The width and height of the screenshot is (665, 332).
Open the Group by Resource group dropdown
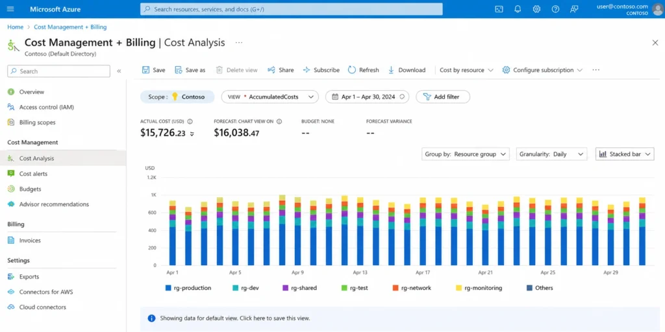[466, 154]
